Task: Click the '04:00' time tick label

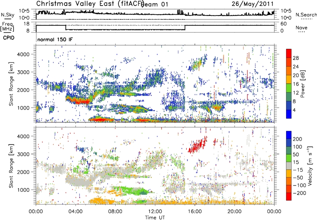Action: pyautogui.click(x=75, y=212)
